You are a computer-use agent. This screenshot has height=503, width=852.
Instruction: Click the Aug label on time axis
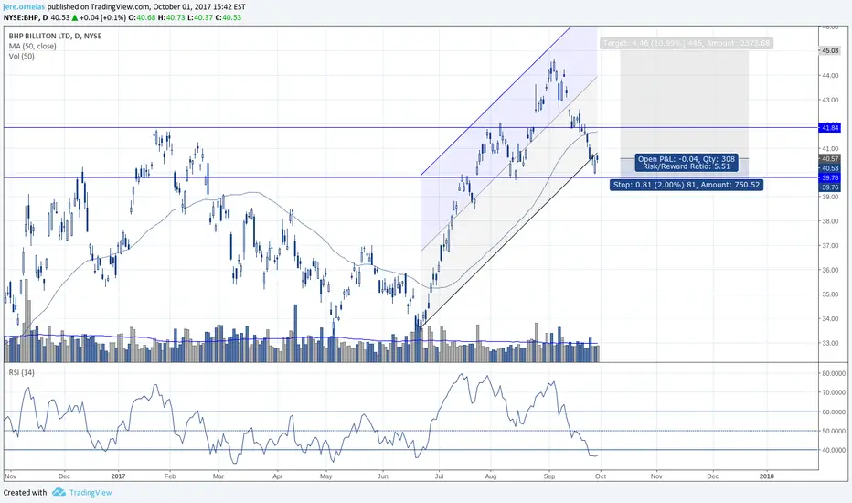coord(491,476)
